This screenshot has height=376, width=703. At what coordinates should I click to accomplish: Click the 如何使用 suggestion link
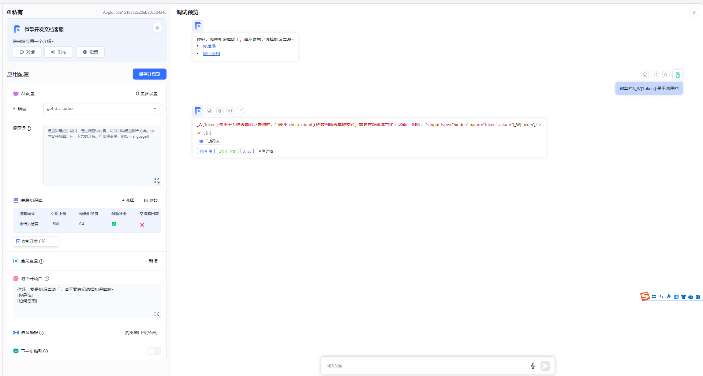click(211, 54)
